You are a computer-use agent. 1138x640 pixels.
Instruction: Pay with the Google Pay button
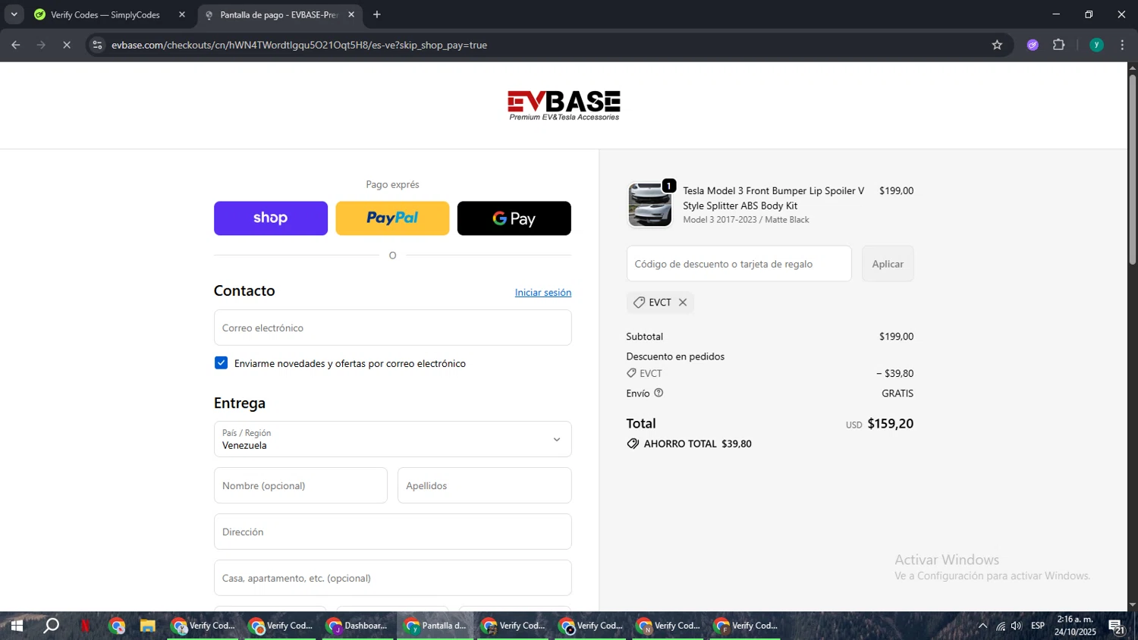pyautogui.click(x=514, y=218)
